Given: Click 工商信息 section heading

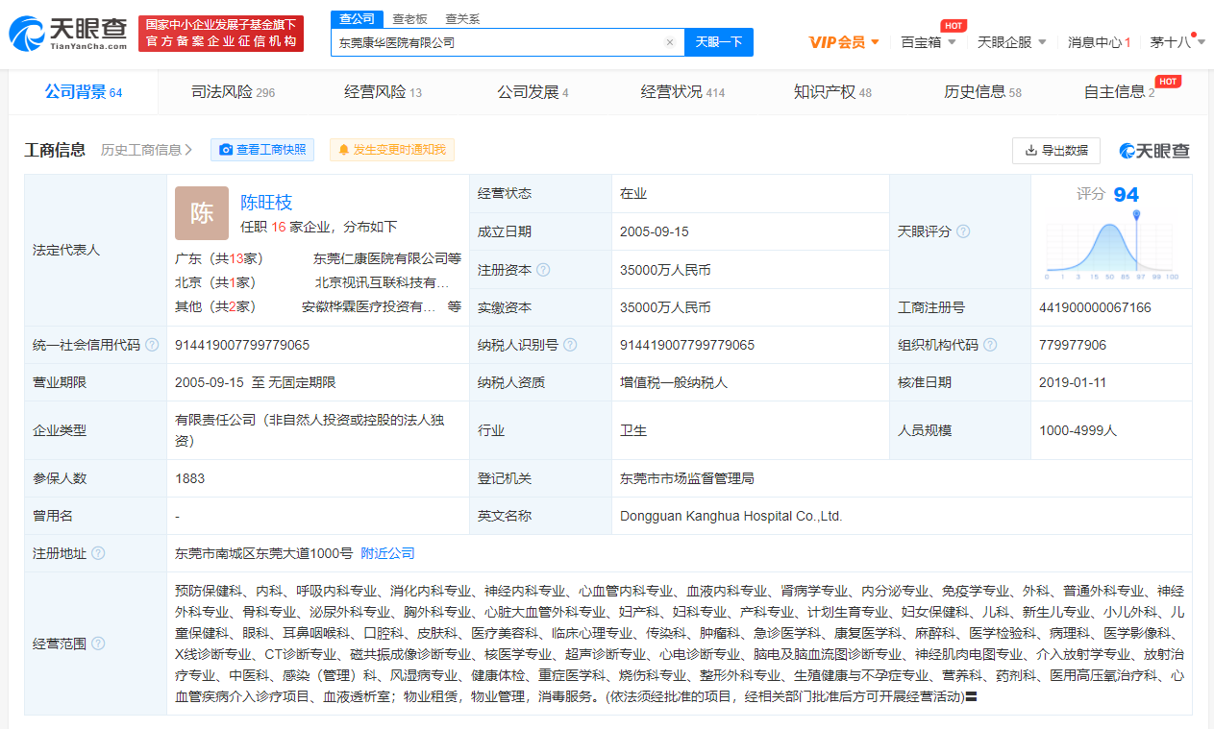Looking at the screenshot, I should tap(55, 150).
